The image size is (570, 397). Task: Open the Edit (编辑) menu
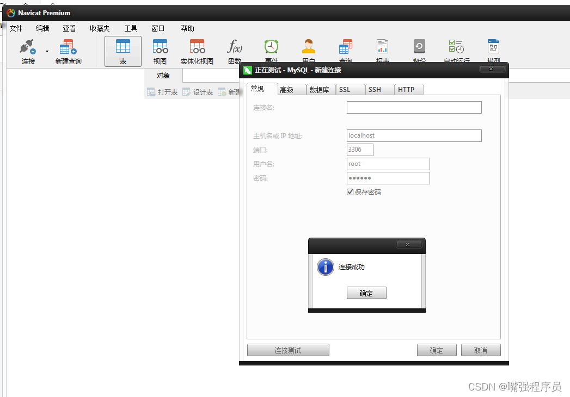42,28
